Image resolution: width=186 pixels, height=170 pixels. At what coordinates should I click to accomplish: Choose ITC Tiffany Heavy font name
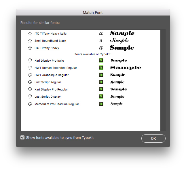click(47, 48)
